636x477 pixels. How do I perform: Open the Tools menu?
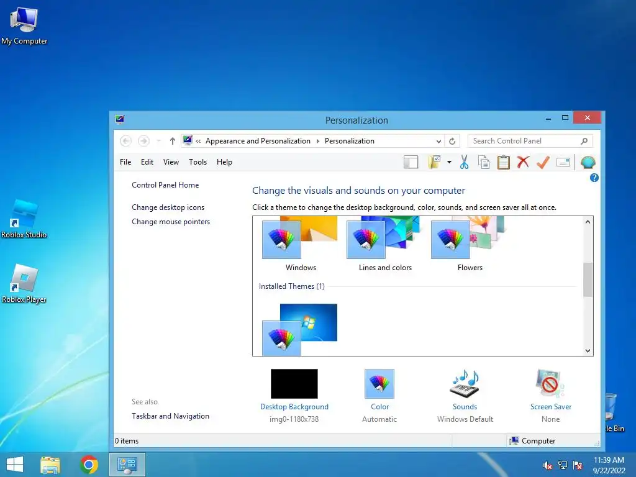pos(198,162)
